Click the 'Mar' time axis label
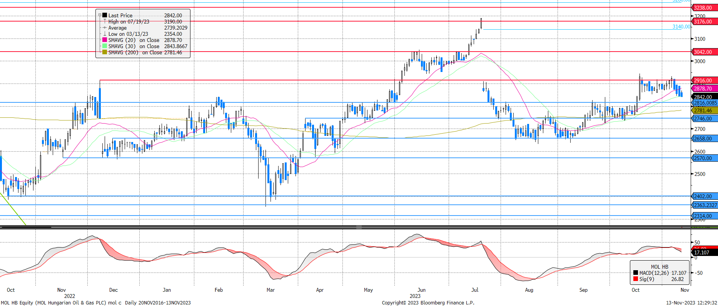 (x=271, y=290)
